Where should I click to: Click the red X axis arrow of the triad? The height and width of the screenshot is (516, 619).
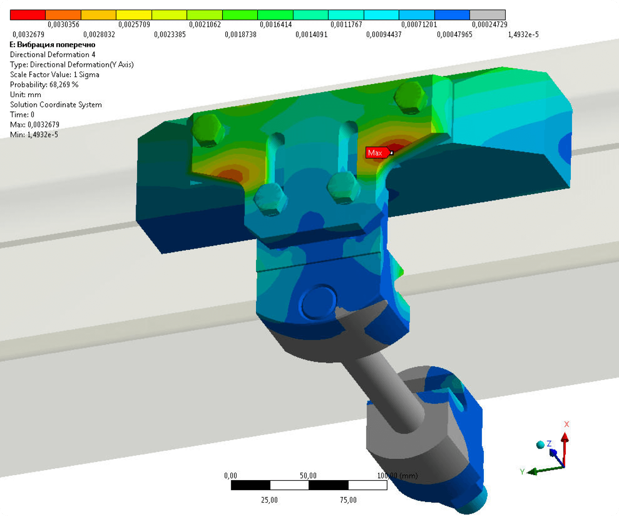(x=565, y=449)
